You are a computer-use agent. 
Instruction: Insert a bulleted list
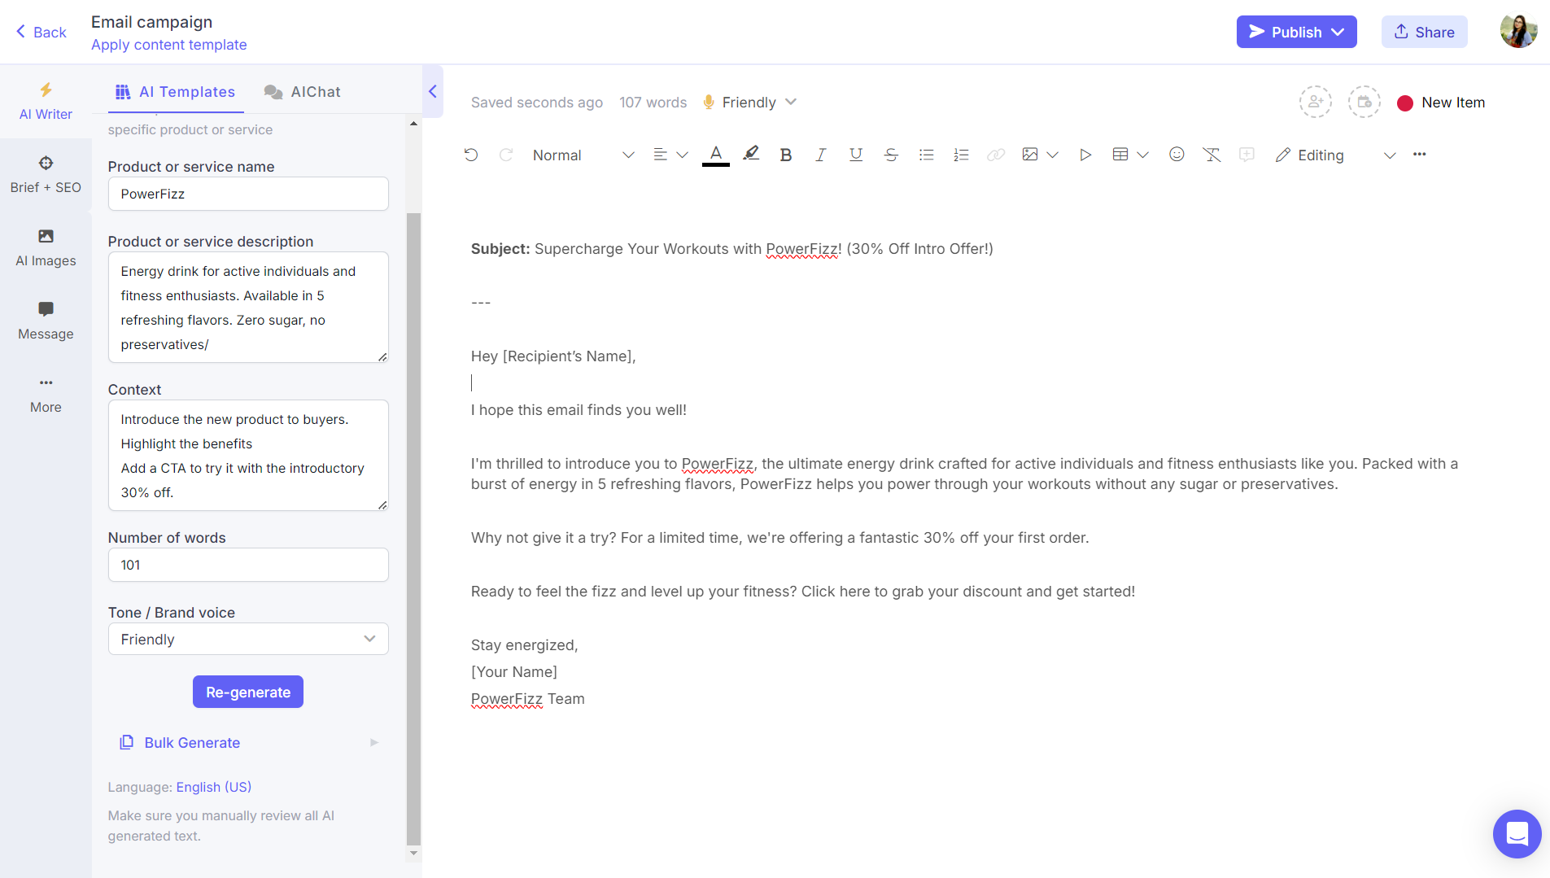click(926, 154)
